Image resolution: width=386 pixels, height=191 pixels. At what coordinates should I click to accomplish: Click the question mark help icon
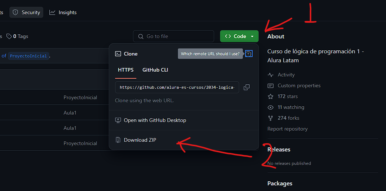[x=249, y=54]
